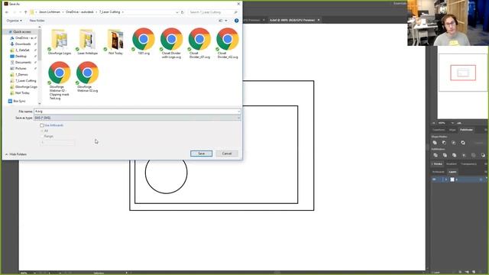Screen dimensions: 489x275
Task: Click Minus Front shape mode icon
Action: [444, 143]
